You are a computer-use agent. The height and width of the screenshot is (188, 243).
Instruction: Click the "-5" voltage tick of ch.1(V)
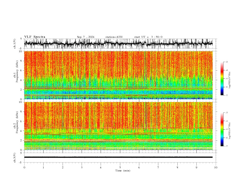[x=21, y=49]
